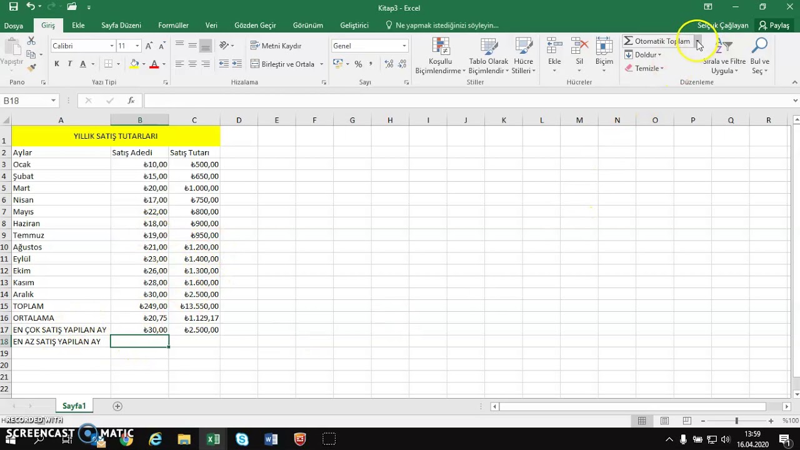The width and height of the screenshot is (800, 450).
Task: Apply comma style number format
Action: pos(371,64)
